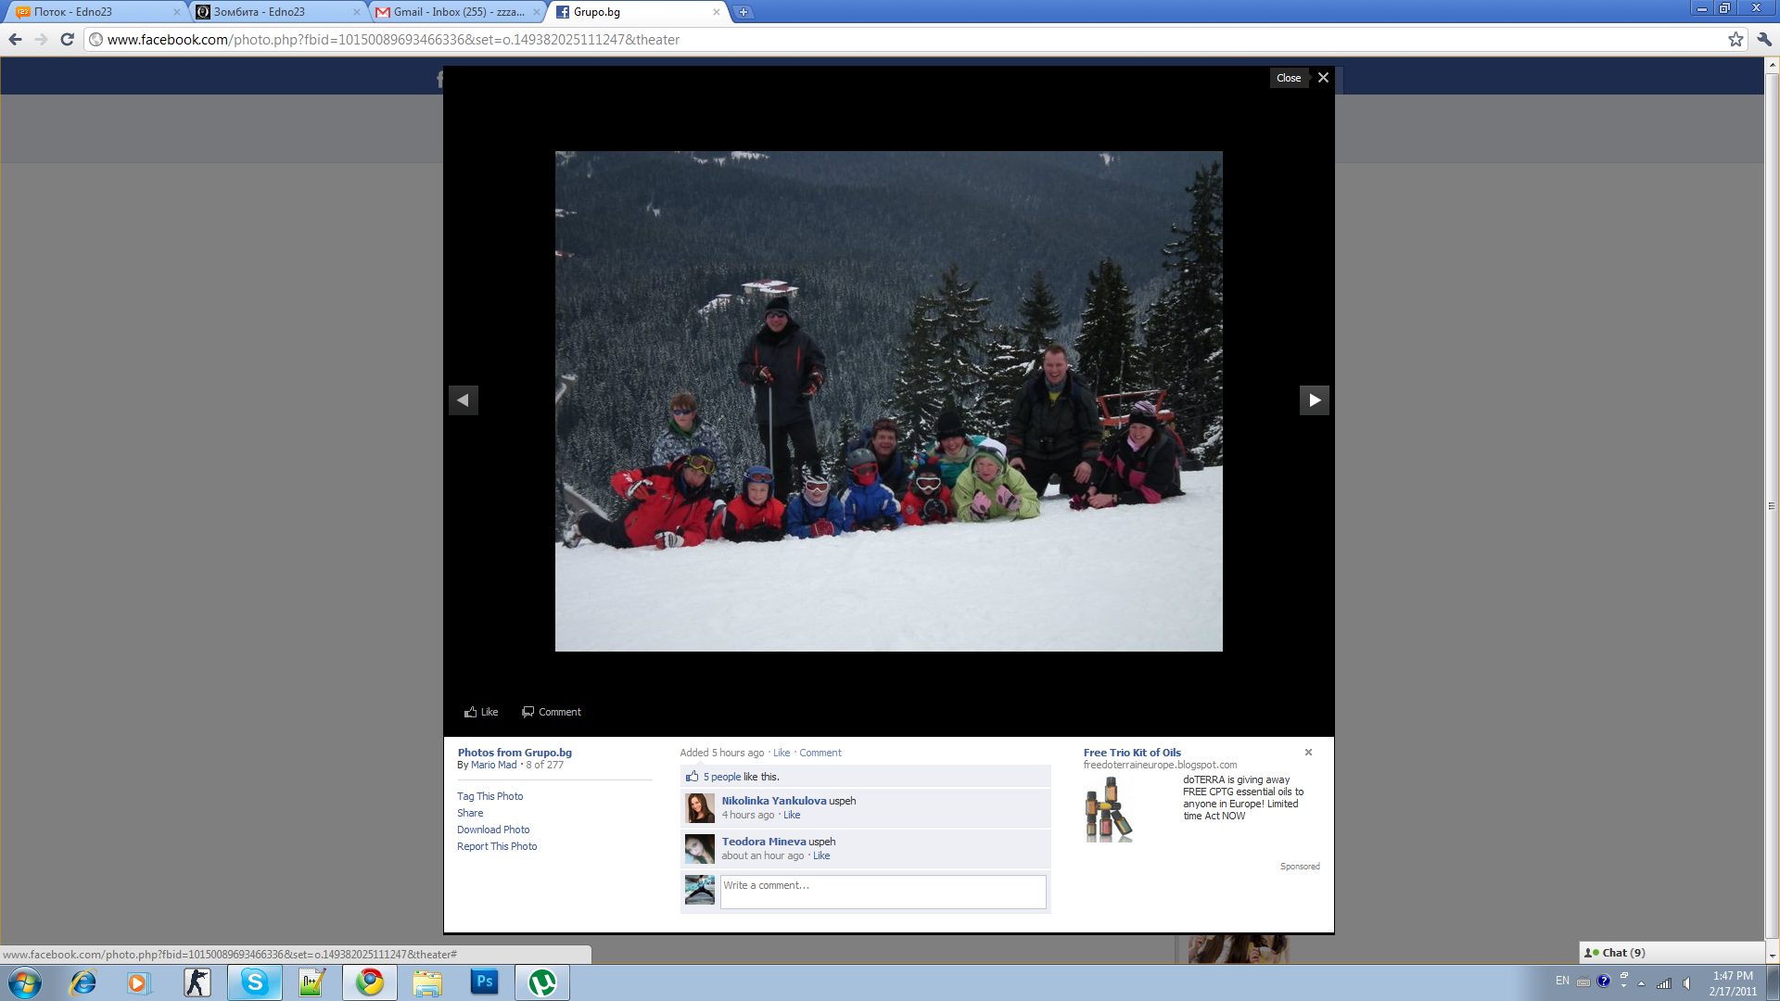
Task: Reload the page with refresh icon
Action: coord(67,39)
